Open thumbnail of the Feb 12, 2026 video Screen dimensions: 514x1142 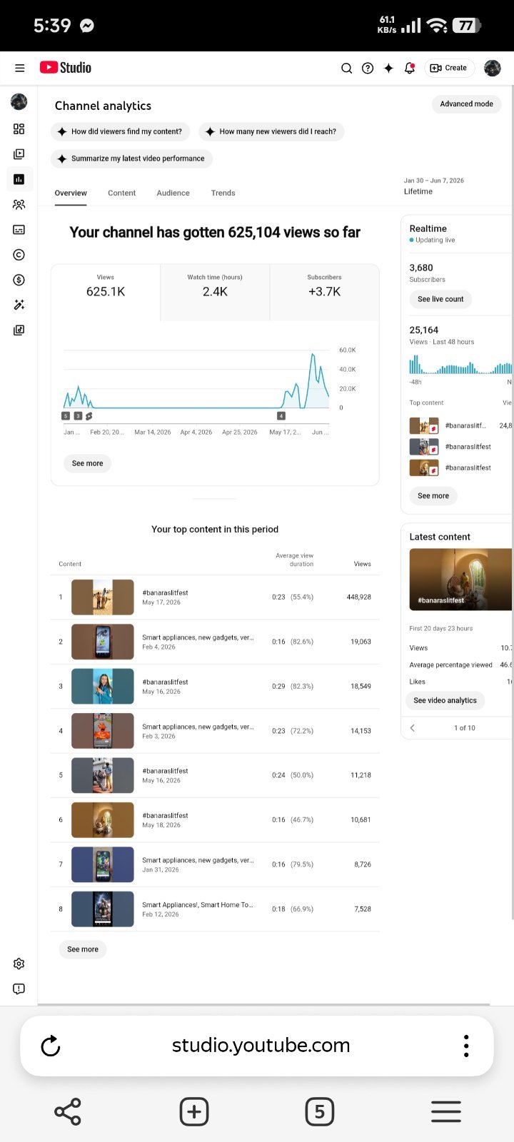(103, 909)
